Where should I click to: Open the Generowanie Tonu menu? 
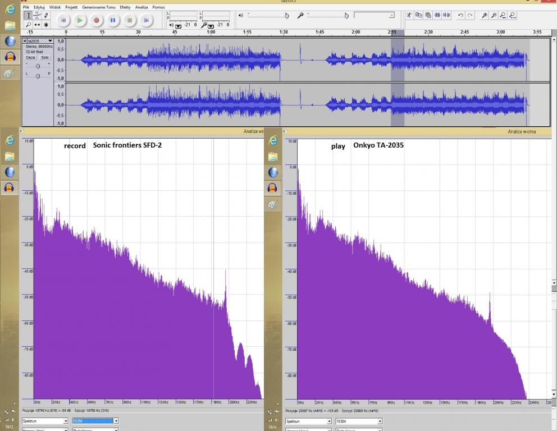tap(98, 7)
